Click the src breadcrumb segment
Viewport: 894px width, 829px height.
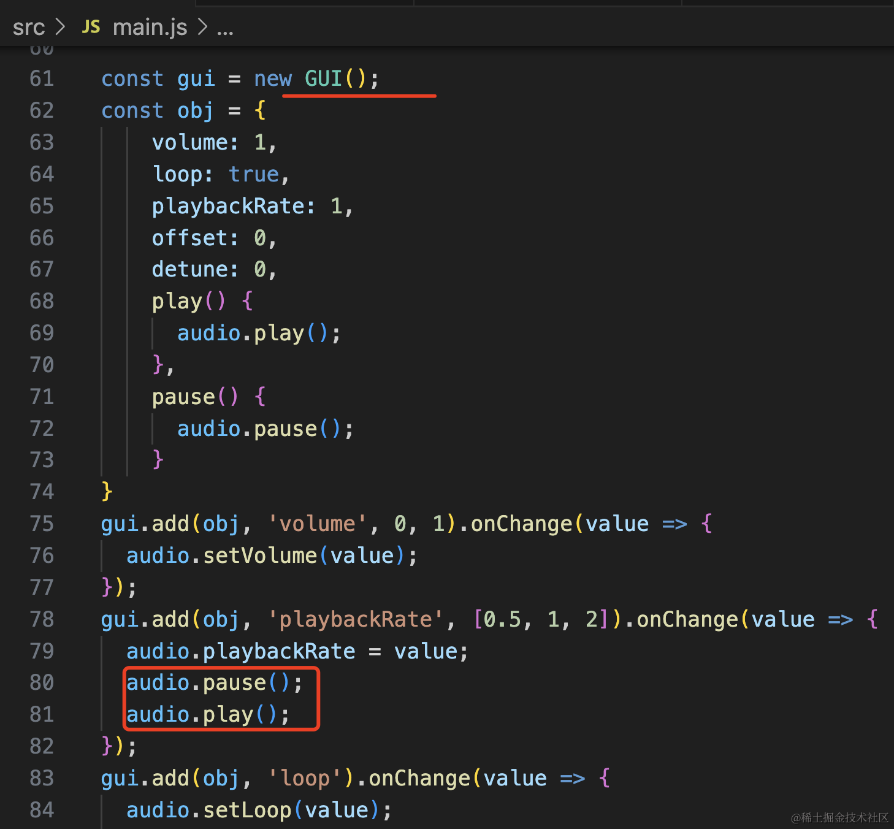29,28
